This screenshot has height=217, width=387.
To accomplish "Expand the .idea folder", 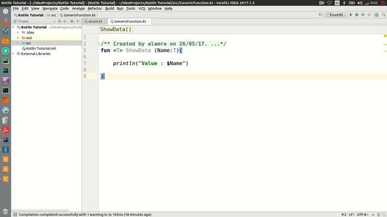I will click(x=18, y=33).
